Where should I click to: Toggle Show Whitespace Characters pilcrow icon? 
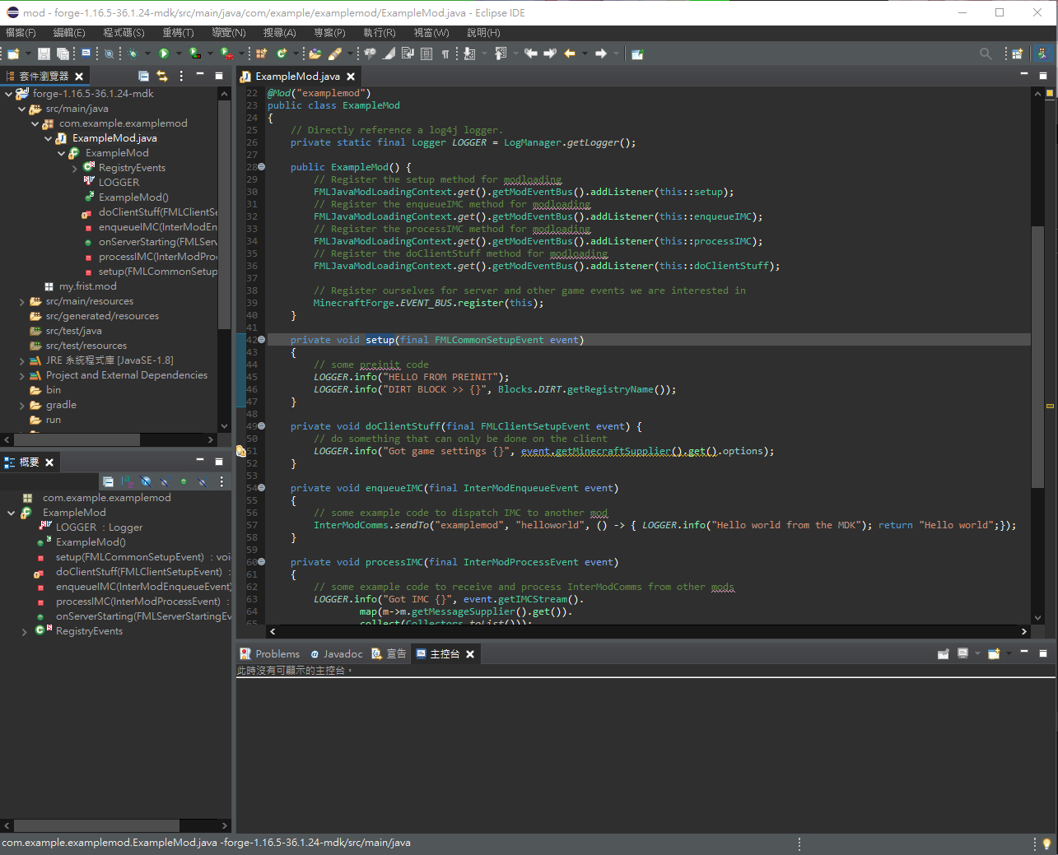point(445,53)
